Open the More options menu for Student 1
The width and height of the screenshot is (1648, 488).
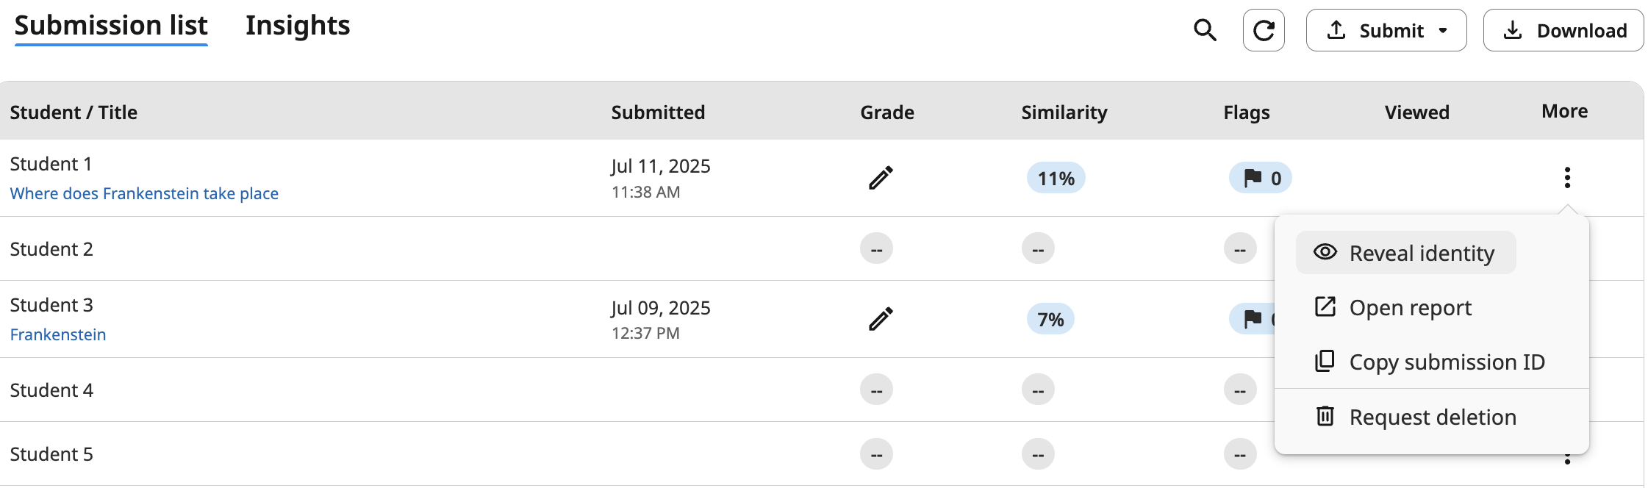coord(1567,177)
